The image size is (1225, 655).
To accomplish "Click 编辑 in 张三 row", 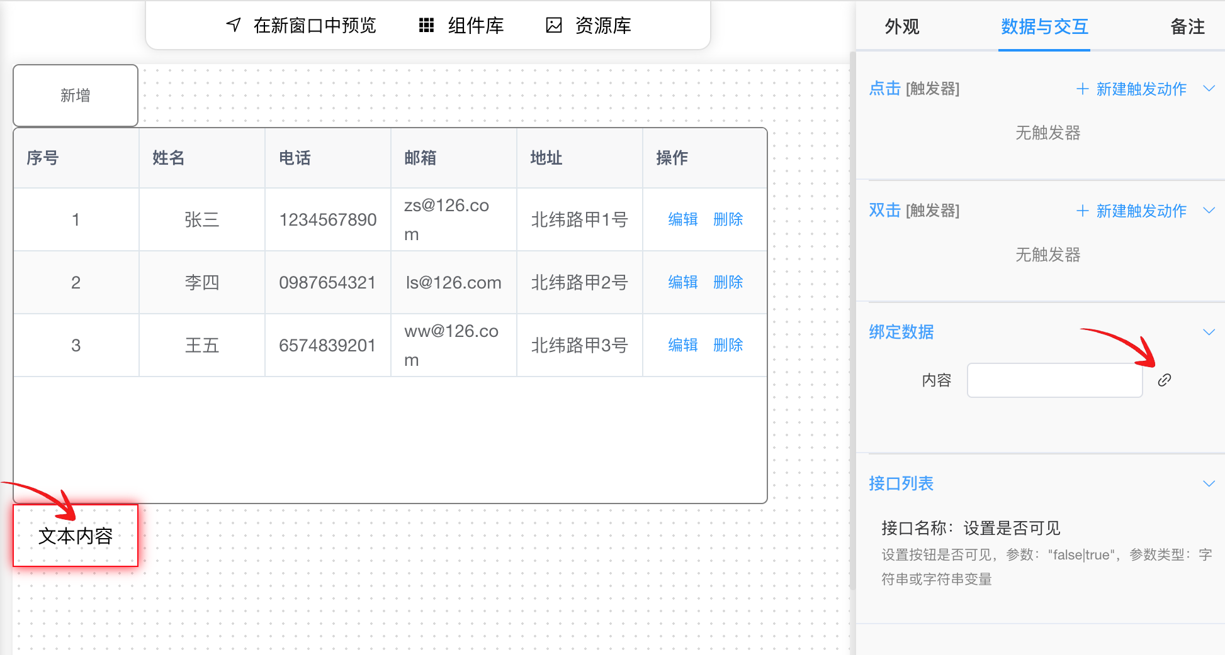I will [x=683, y=219].
